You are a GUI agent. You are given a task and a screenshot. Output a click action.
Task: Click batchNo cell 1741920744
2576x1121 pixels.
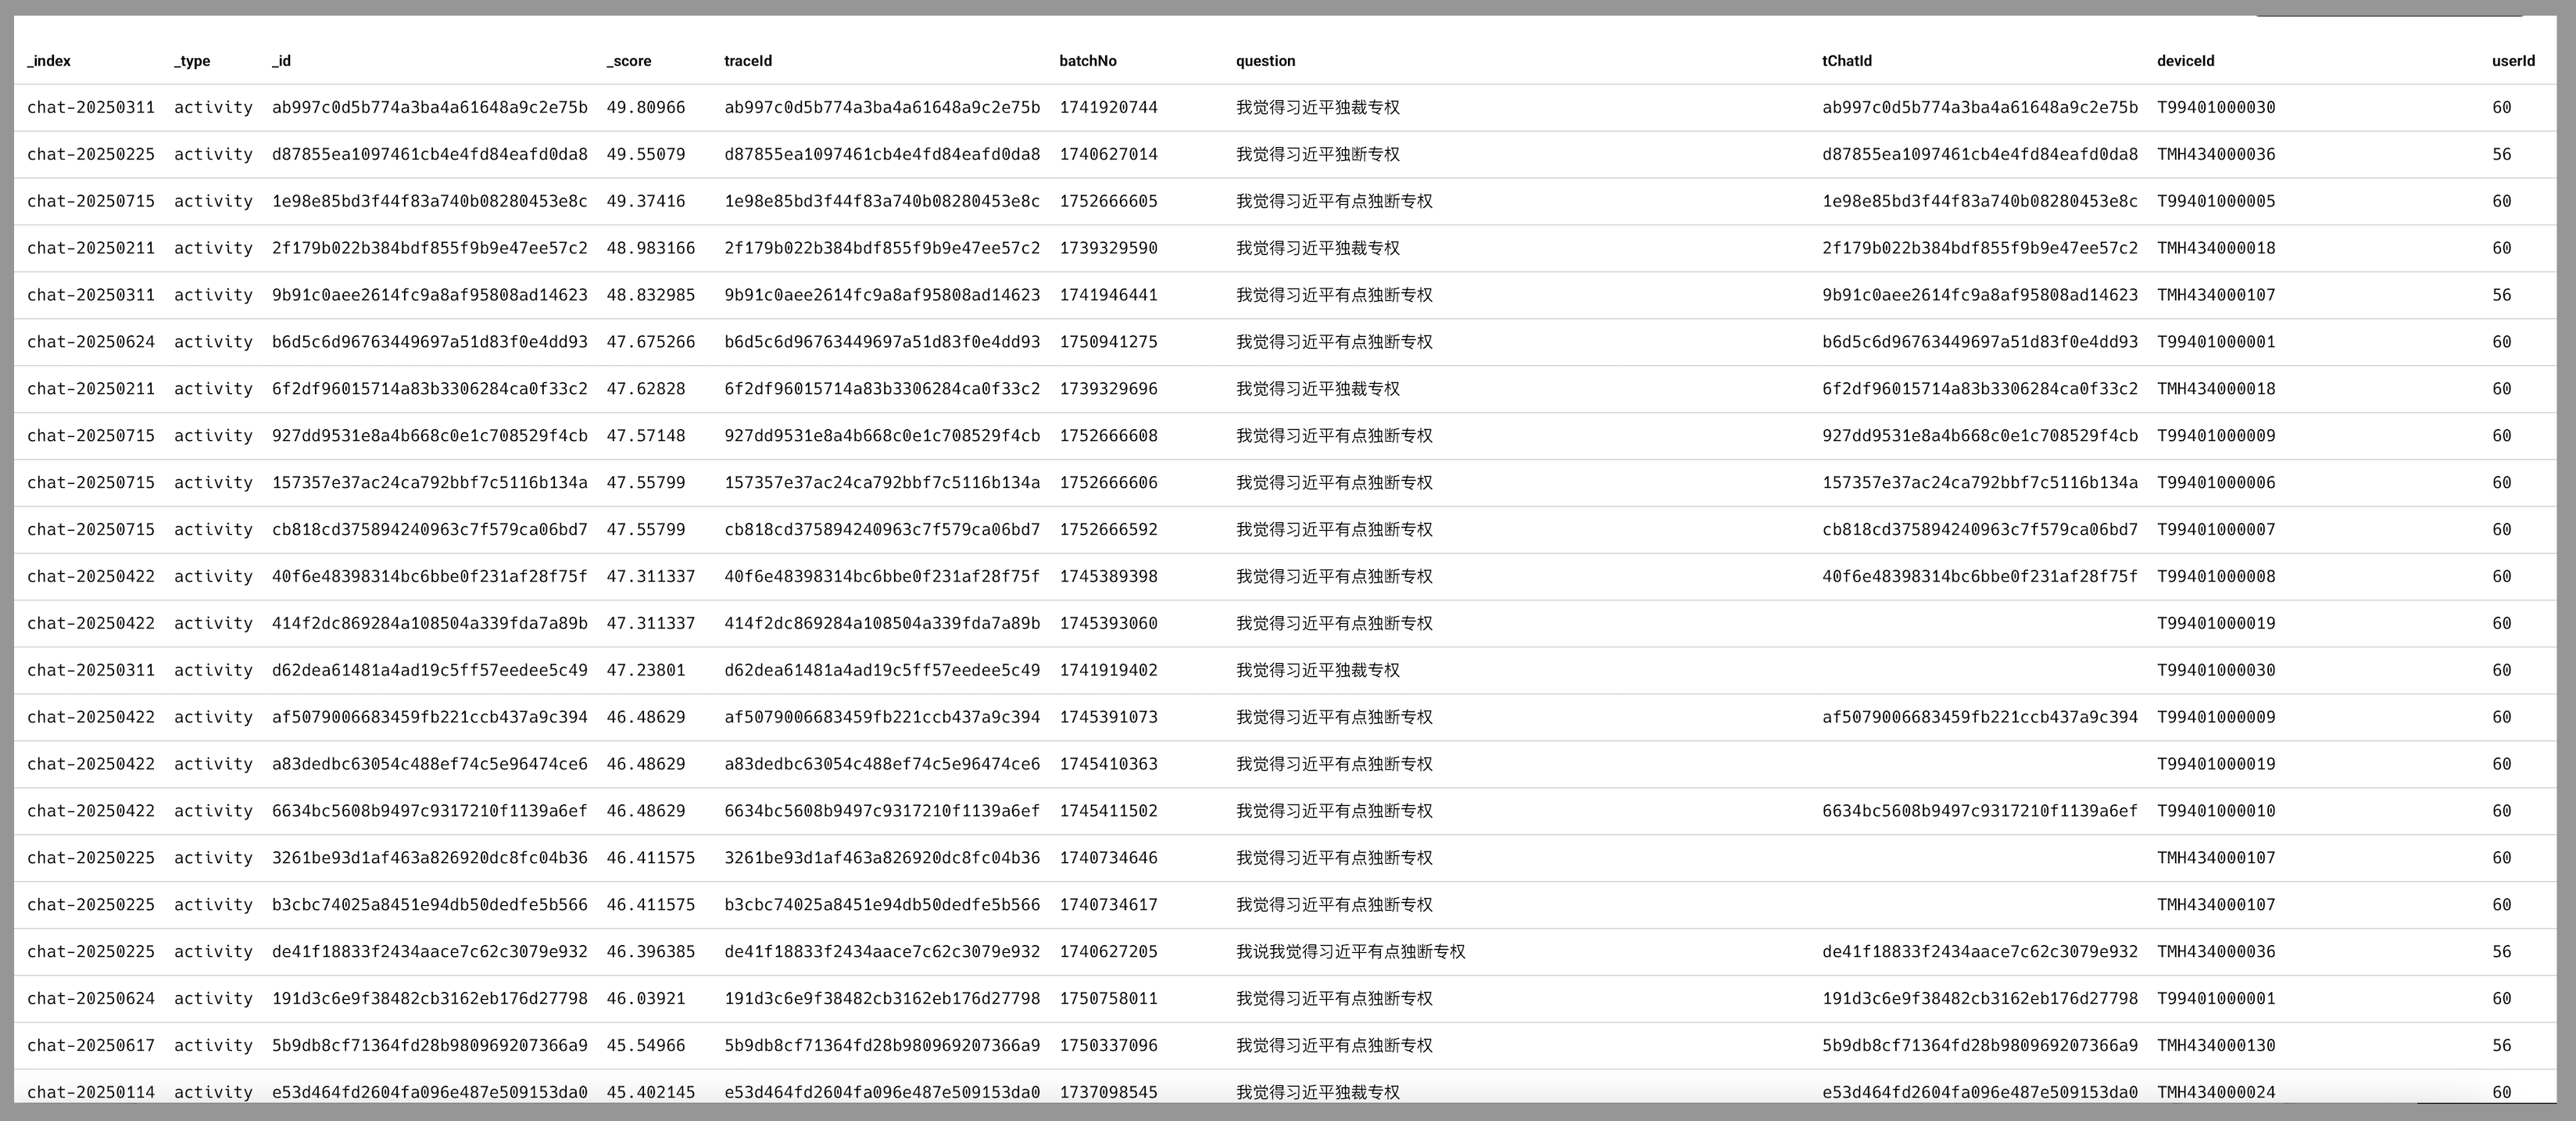[x=1109, y=108]
